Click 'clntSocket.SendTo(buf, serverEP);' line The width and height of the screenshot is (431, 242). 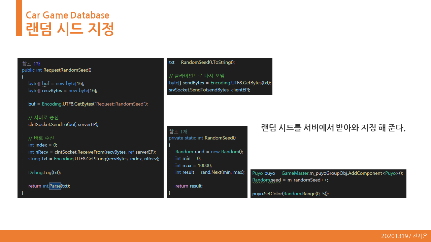[x=63, y=124]
